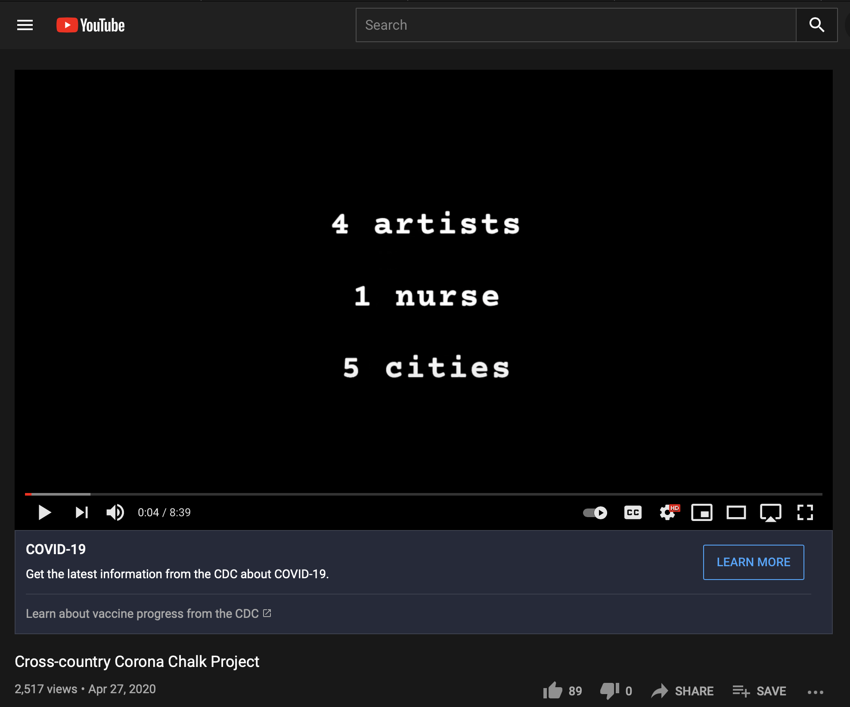Viewport: 850px width, 707px height.
Task: Skip to the next video
Action: point(81,512)
